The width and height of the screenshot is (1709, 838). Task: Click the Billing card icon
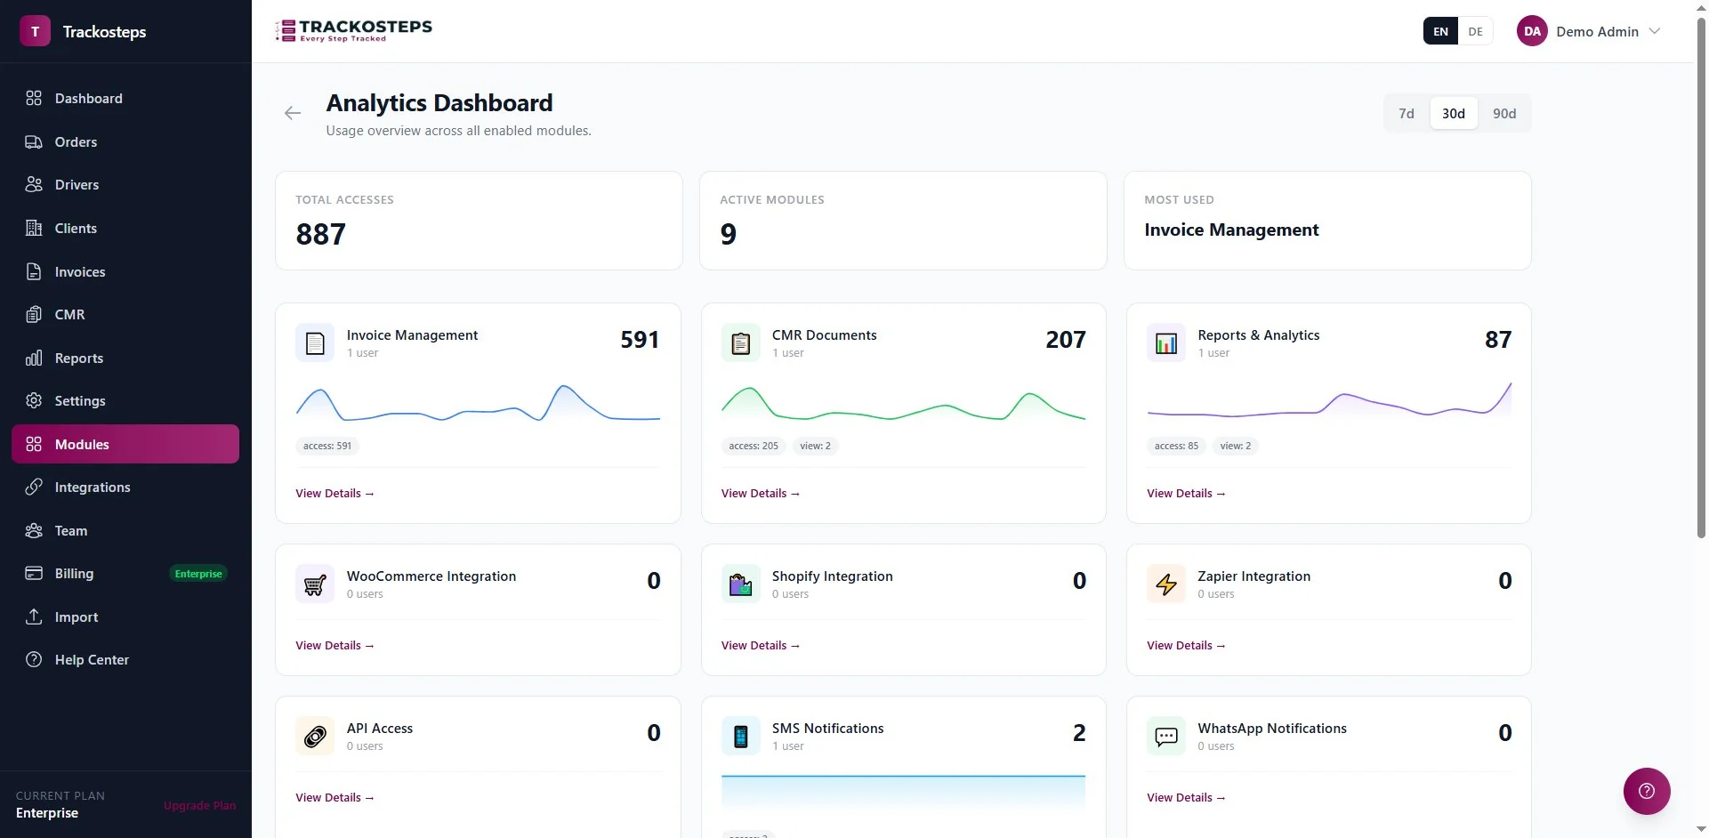34,573
